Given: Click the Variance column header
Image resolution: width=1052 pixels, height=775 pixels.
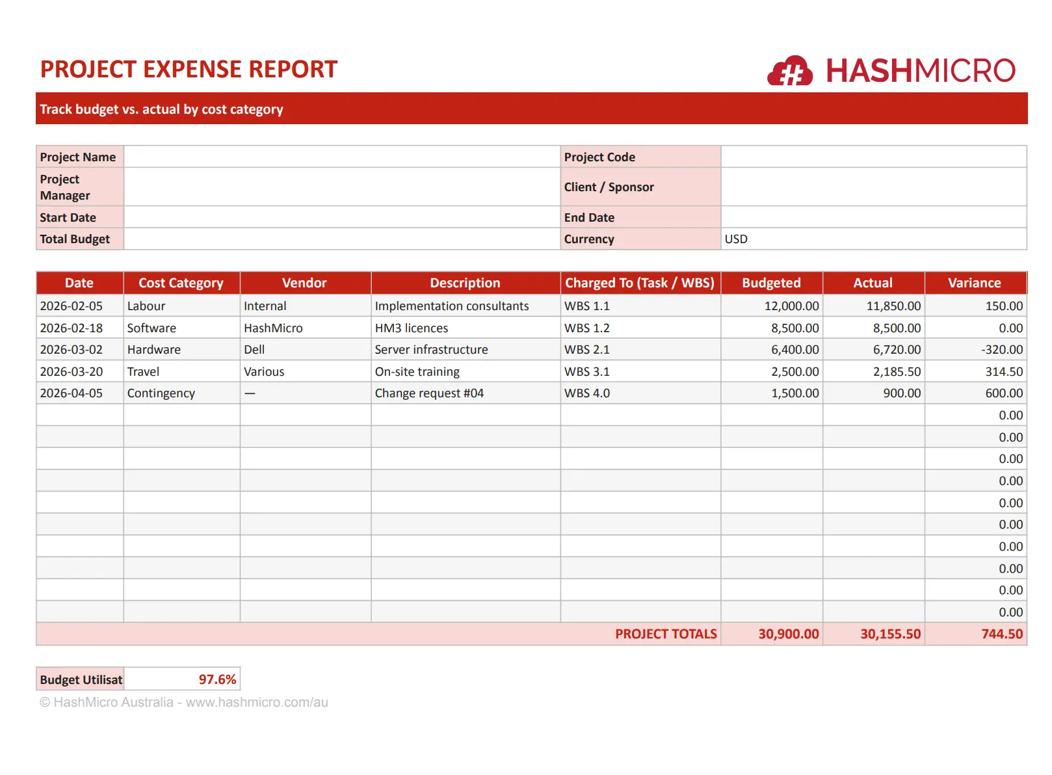Looking at the screenshot, I should point(974,283).
